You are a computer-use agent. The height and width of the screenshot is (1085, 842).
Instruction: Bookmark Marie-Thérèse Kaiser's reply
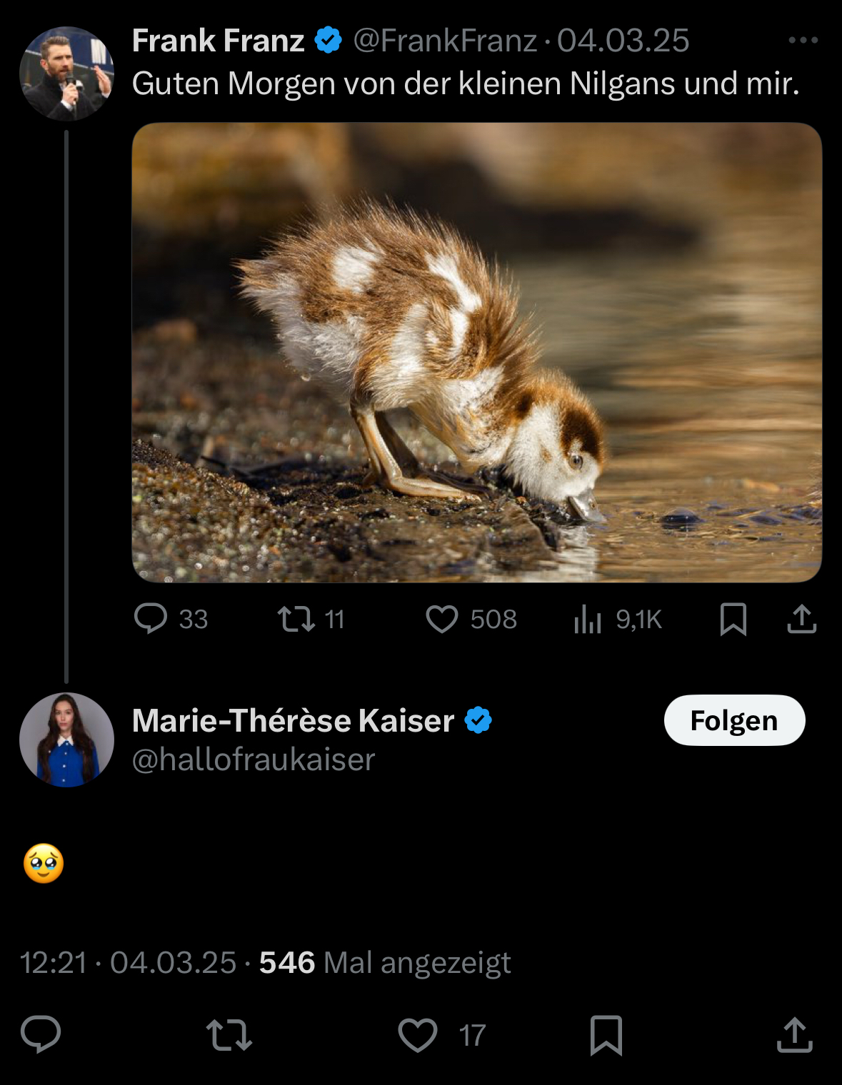click(606, 1034)
